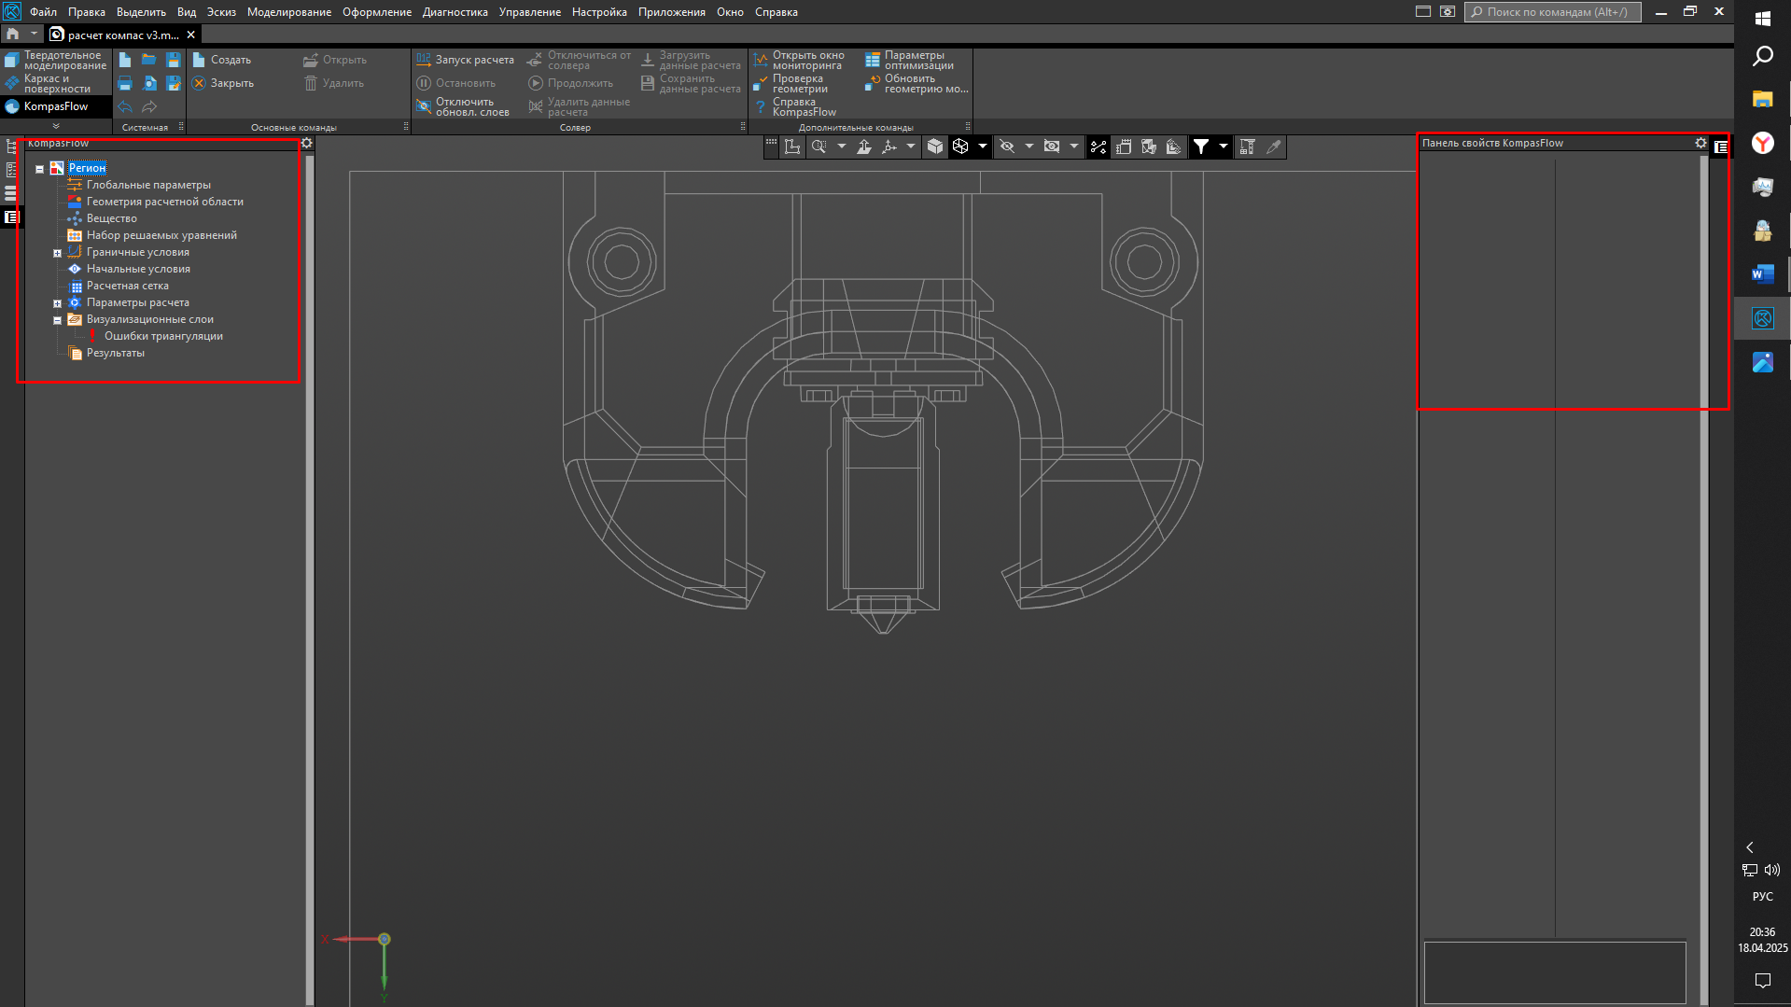This screenshot has height=1007, width=1791.
Task: Click the Параметры оптимизации icon
Action: (x=873, y=60)
